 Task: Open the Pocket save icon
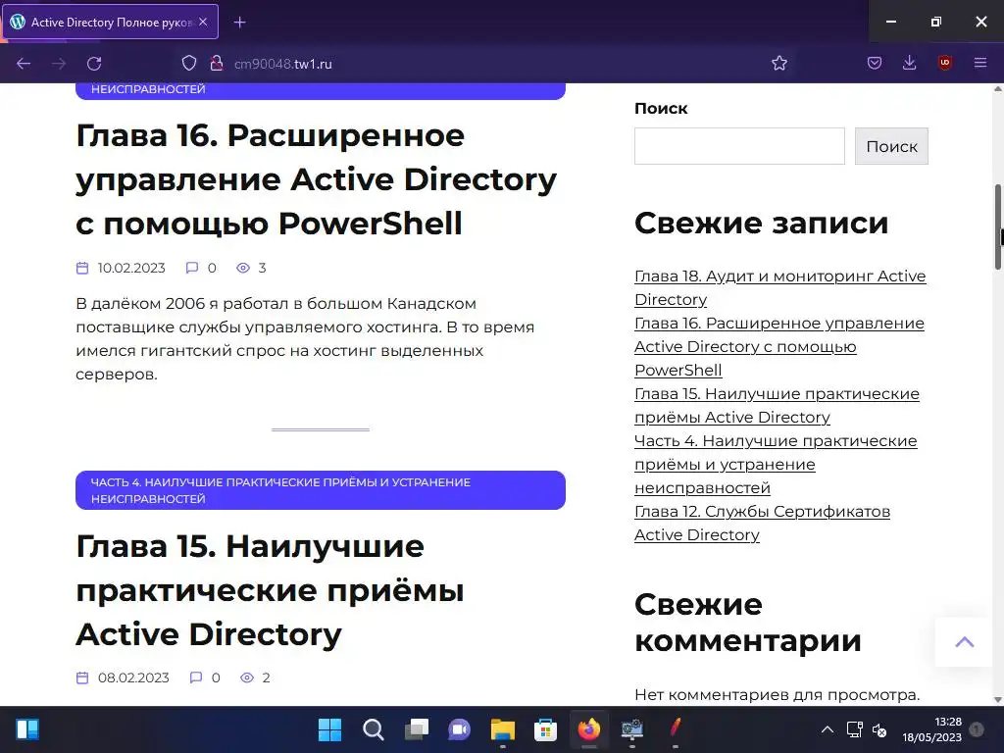click(874, 63)
